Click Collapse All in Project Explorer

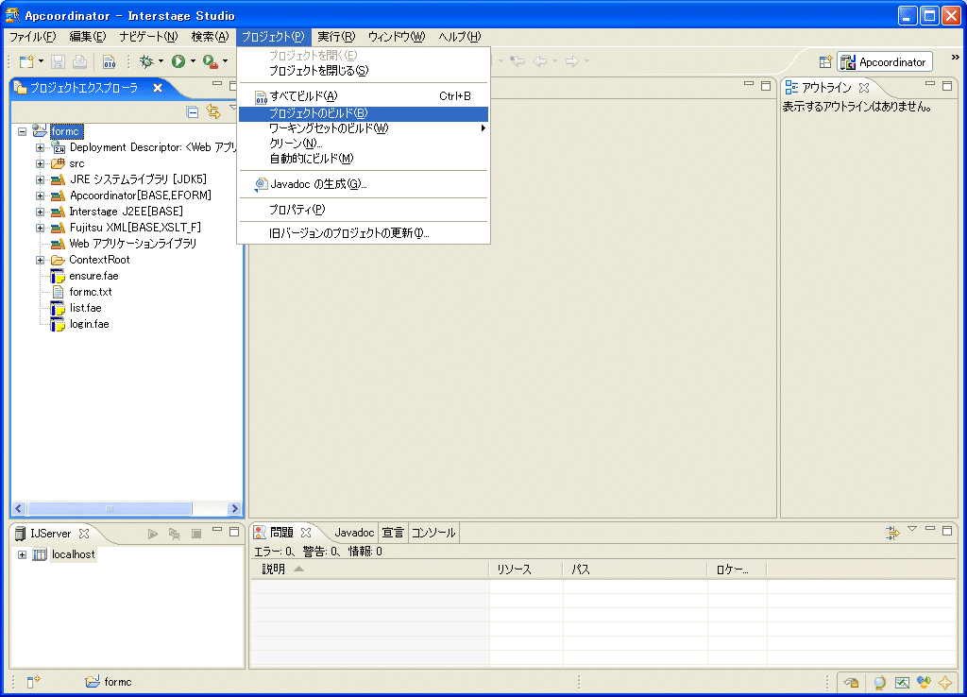coord(193,111)
